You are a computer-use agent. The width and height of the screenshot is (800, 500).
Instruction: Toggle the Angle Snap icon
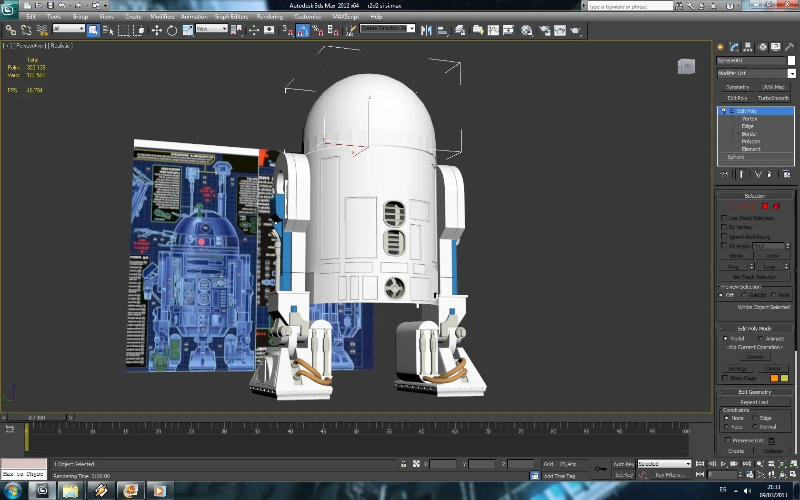(x=303, y=30)
